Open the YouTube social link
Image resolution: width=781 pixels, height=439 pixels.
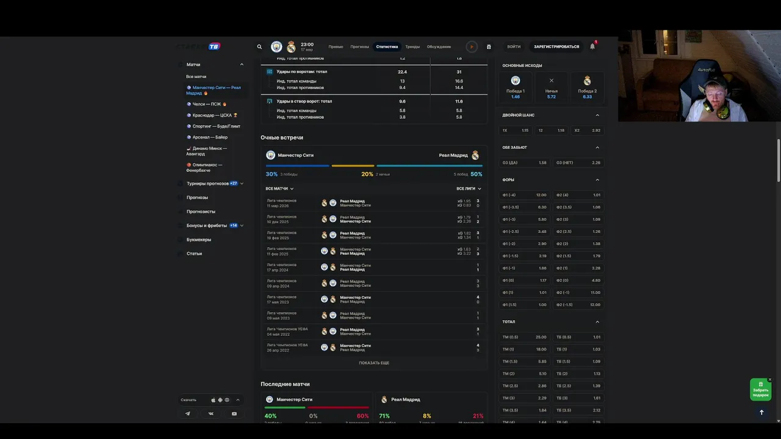coord(234,413)
